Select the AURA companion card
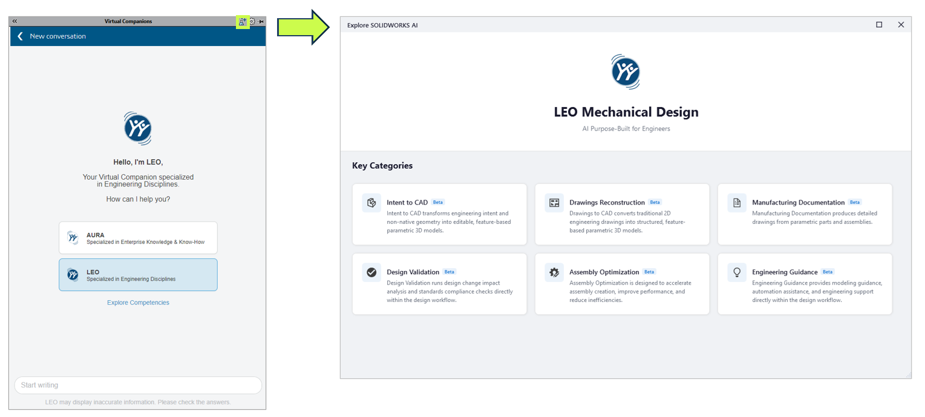 click(x=138, y=238)
